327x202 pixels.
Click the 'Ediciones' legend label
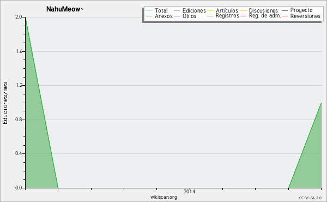click(194, 10)
